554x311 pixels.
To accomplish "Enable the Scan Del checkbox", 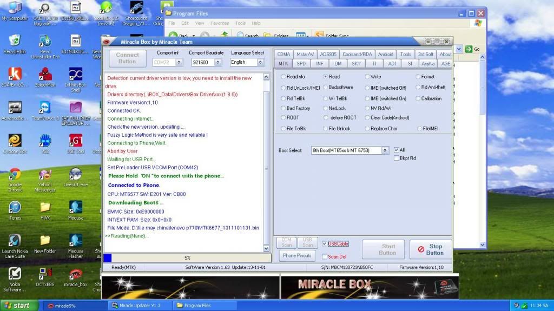I will pos(325,256).
